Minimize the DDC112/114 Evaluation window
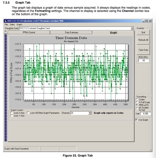This screenshot has width=156, height=158. pyautogui.click(x=143, y=21)
